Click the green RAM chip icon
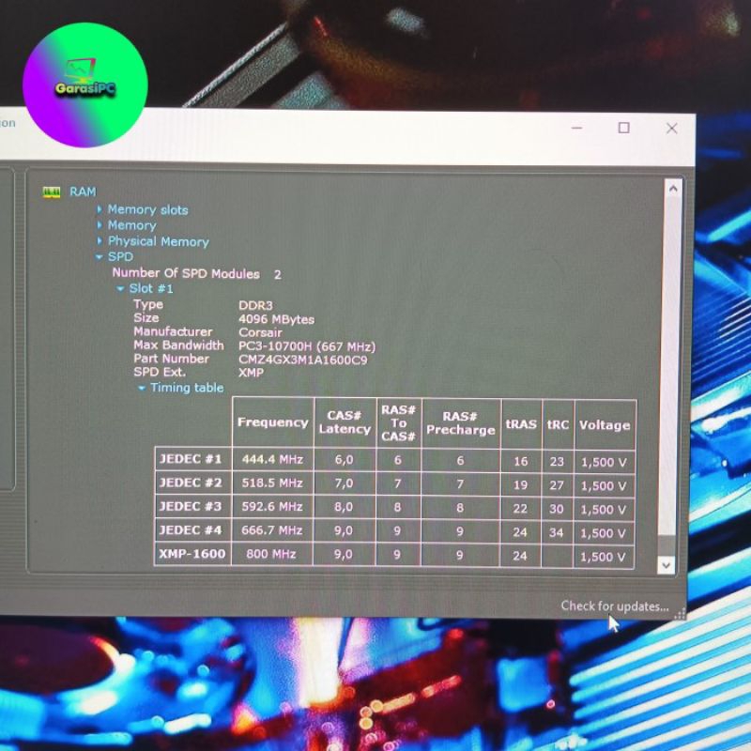 pos(52,192)
